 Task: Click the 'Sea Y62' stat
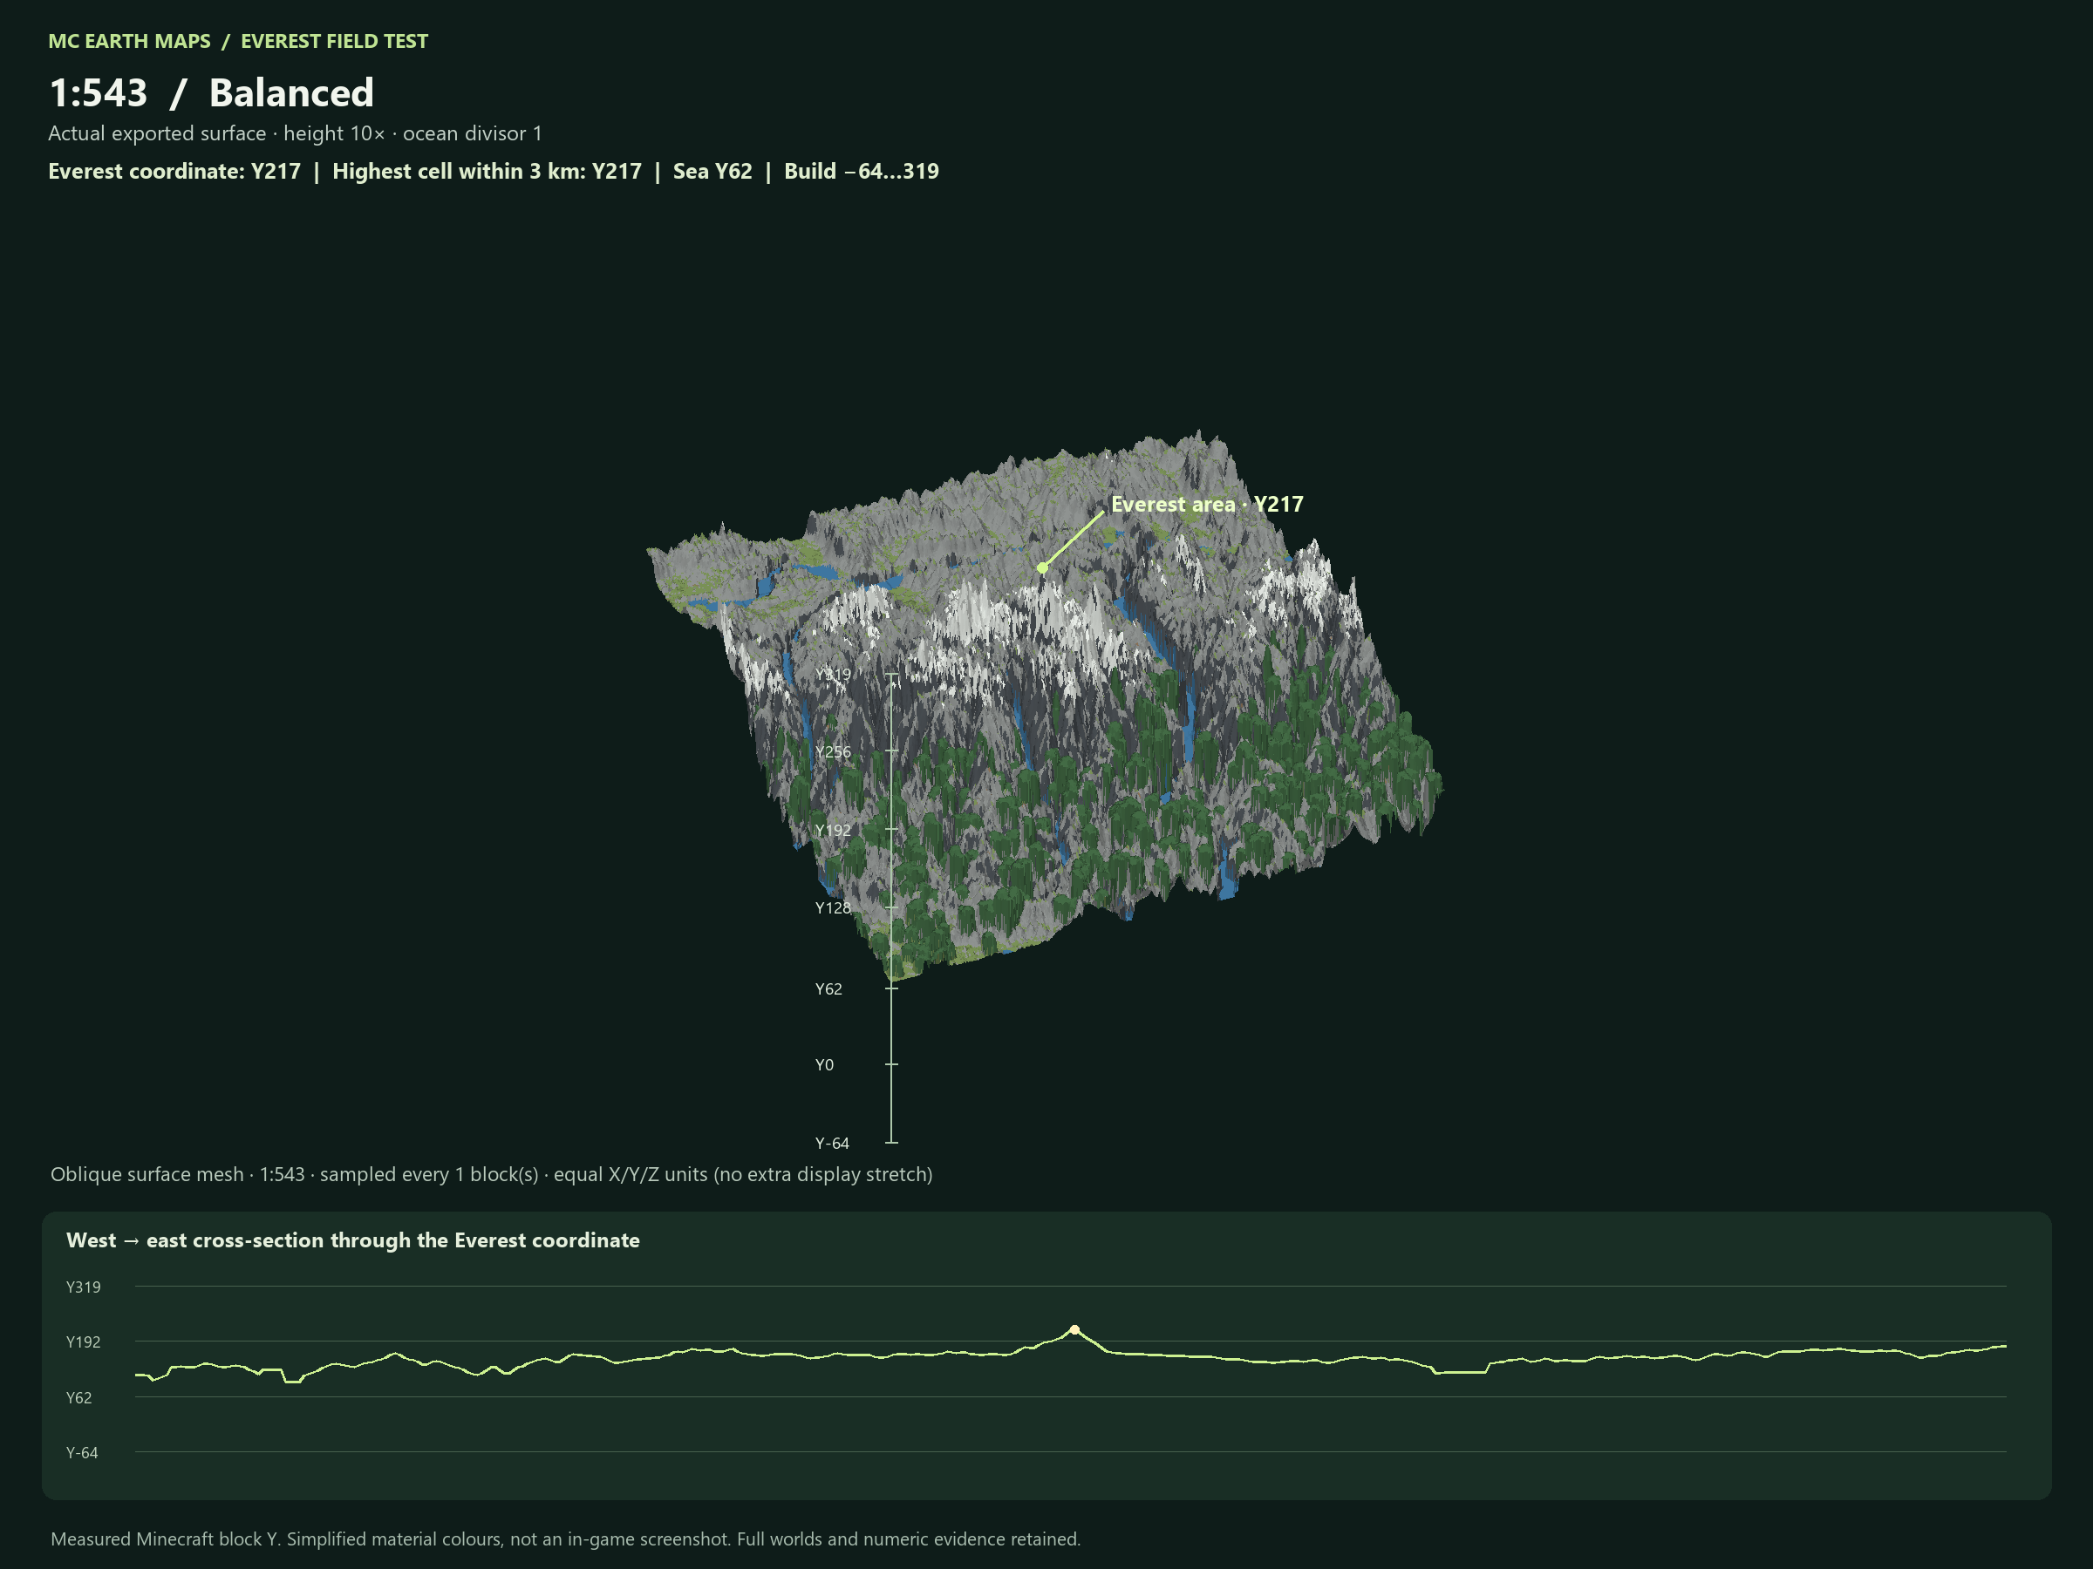click(712, 171)
